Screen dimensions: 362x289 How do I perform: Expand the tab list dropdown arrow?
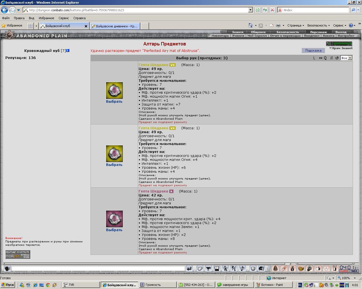point(36,26)
